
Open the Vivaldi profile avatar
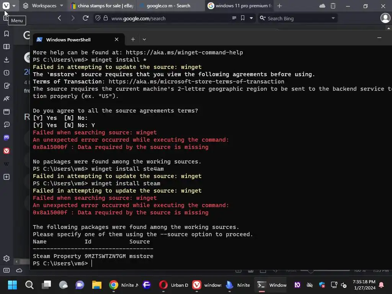[385, 18]
